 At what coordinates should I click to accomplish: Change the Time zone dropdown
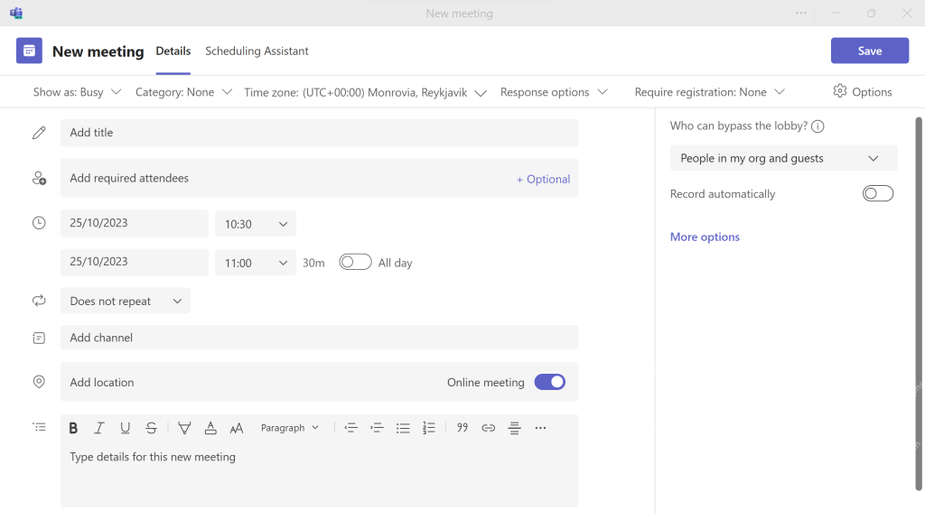click(x=365, y=93)
